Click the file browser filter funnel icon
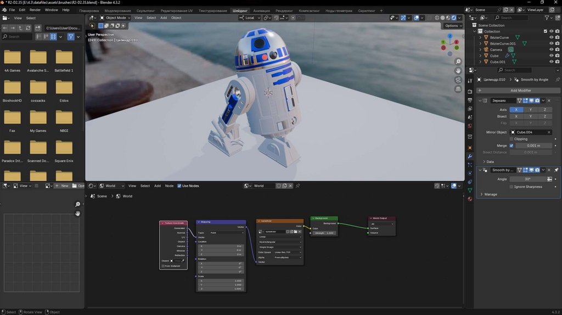Image resolution: width=562 pixels, height=315 pixels. (x=70, y=37)
